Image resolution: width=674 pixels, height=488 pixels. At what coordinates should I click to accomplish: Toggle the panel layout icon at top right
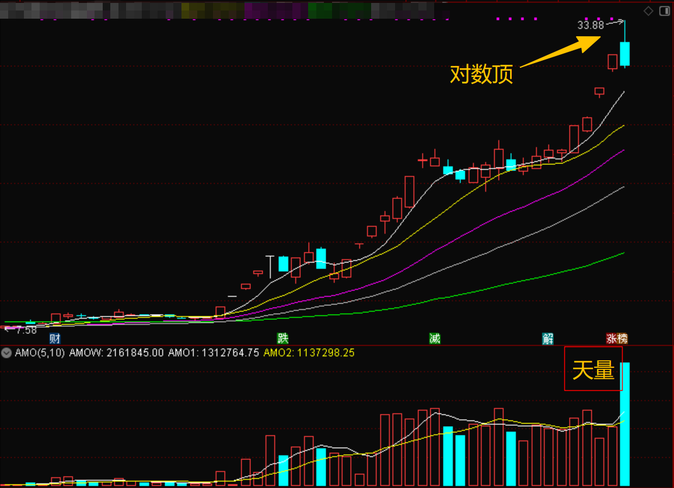pos(664,11)
